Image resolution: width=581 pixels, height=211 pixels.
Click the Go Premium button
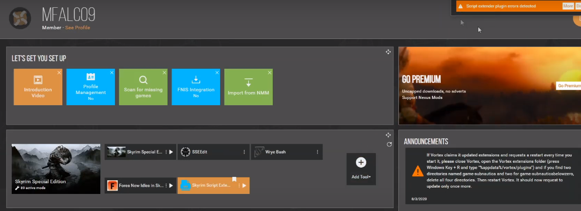569,86
